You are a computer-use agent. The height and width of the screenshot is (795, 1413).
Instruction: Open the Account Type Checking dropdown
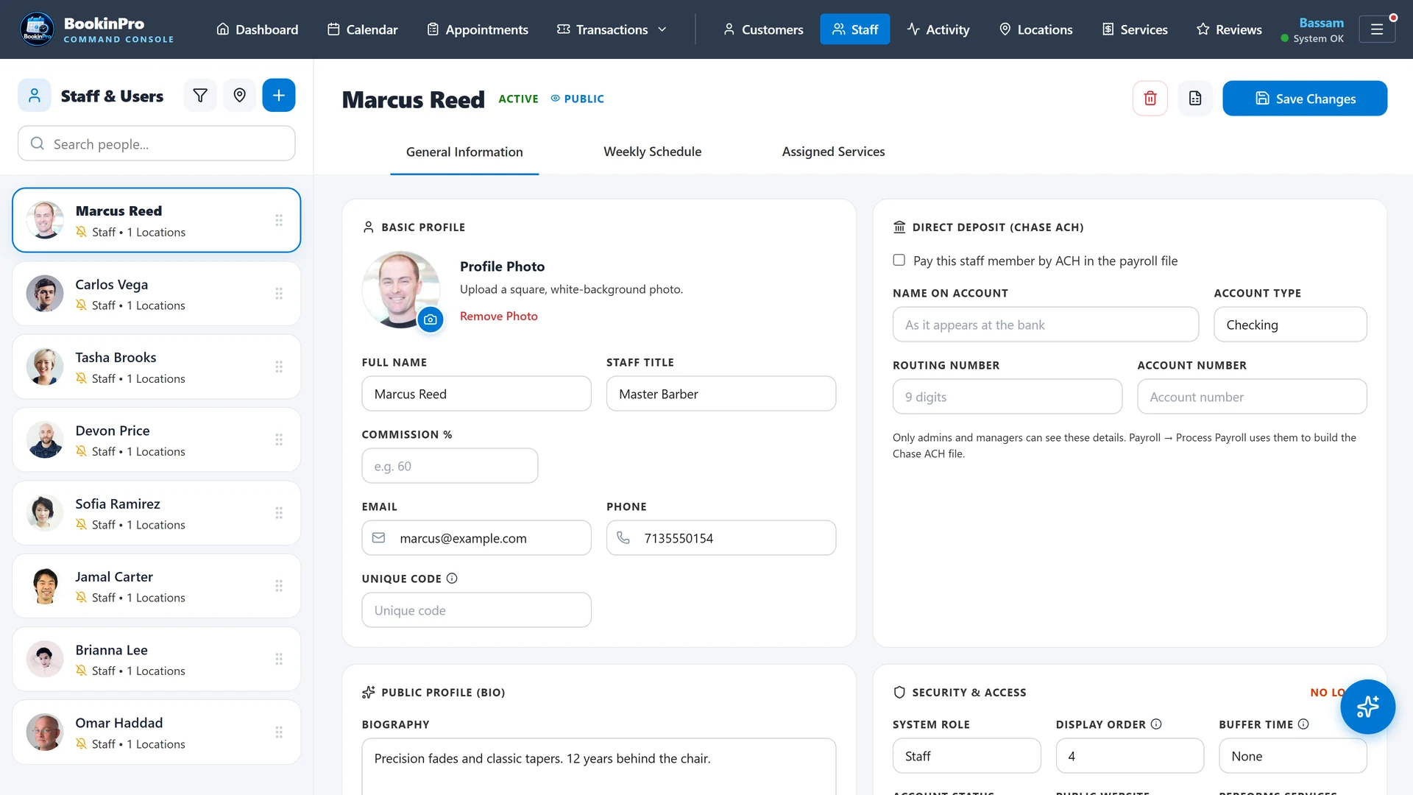pyautogui.click(x=1290, y=325)
